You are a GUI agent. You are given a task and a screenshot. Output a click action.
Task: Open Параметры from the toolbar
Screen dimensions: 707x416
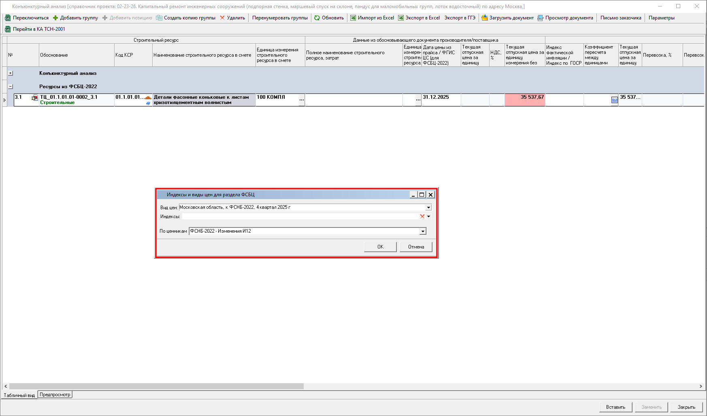[662, 18]
